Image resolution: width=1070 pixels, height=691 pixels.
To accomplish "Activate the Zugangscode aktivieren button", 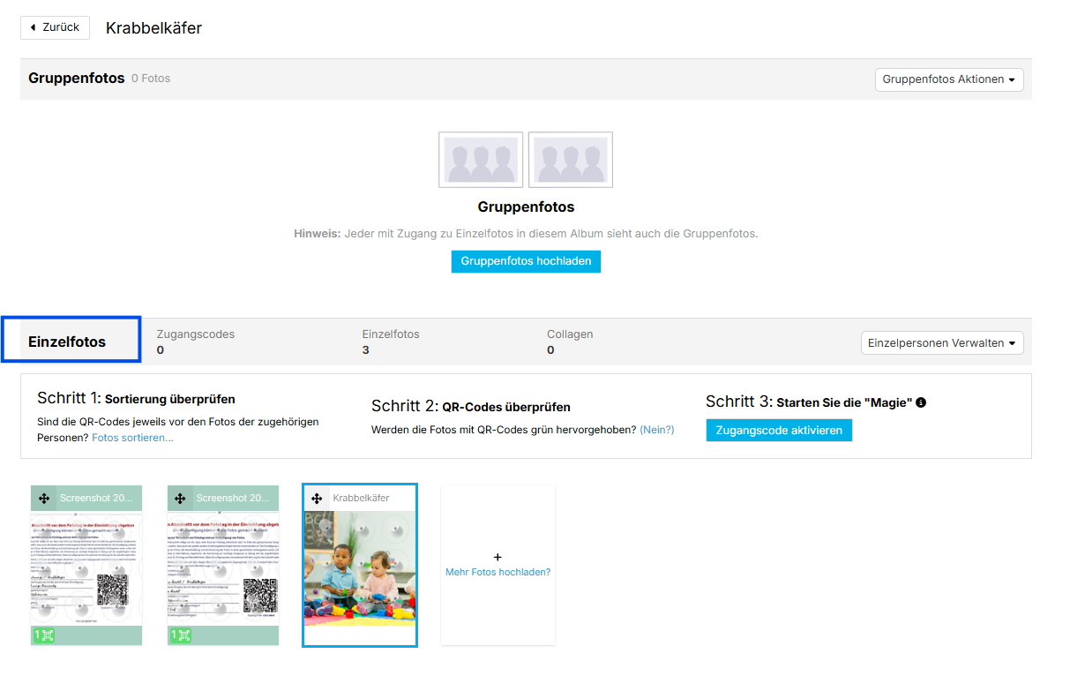I will [779, 431].
